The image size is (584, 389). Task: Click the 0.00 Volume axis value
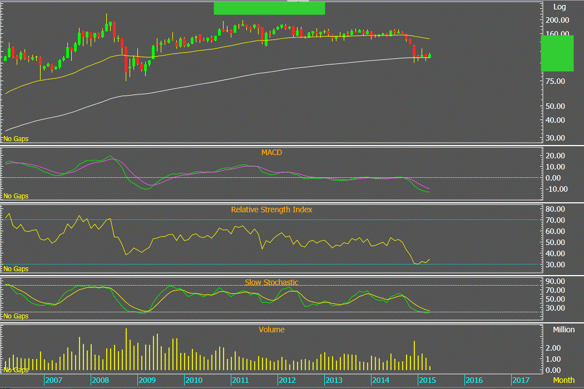click(x=553, y=371)
